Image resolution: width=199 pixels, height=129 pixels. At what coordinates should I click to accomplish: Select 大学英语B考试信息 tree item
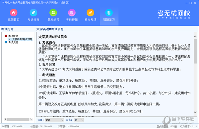tap(22, 39)
